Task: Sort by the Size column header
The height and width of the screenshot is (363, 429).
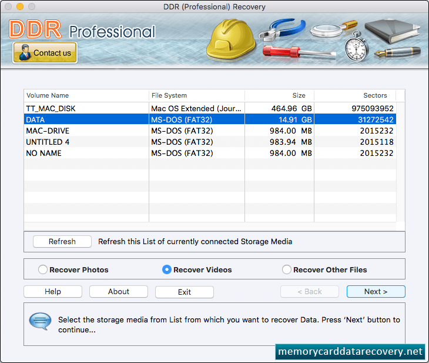Action: (x=279, y=96)
